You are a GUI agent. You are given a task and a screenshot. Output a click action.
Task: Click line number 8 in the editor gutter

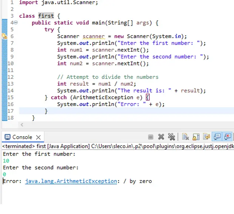(12, 50)
